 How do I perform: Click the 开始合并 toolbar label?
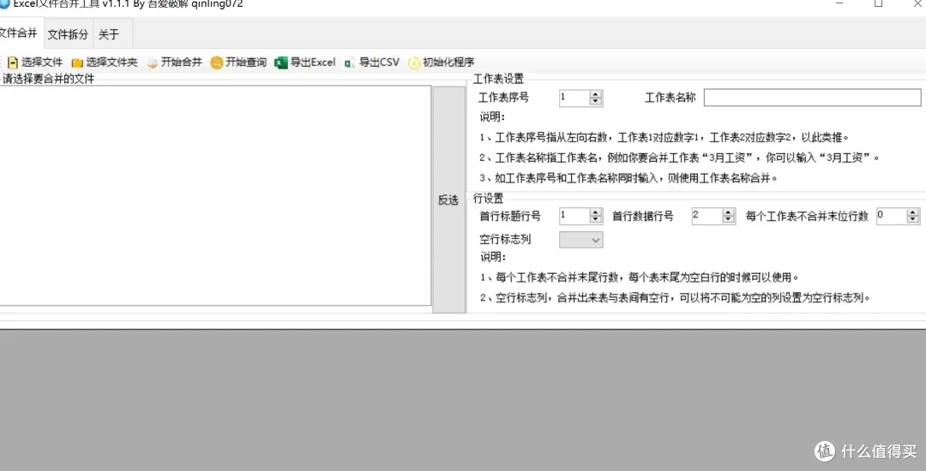[181, 63]
